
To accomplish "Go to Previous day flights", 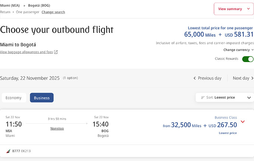I will click(x=207, y=78).
